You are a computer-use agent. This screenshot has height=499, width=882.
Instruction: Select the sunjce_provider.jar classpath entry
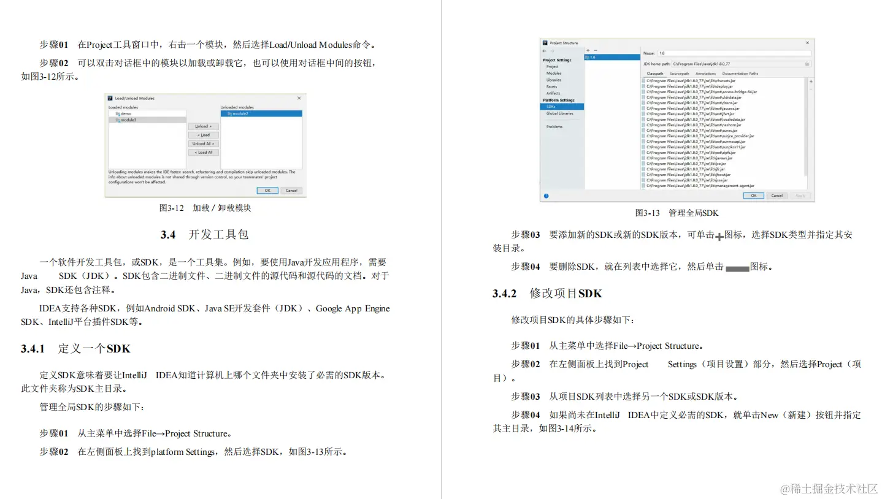click(698, 136)
